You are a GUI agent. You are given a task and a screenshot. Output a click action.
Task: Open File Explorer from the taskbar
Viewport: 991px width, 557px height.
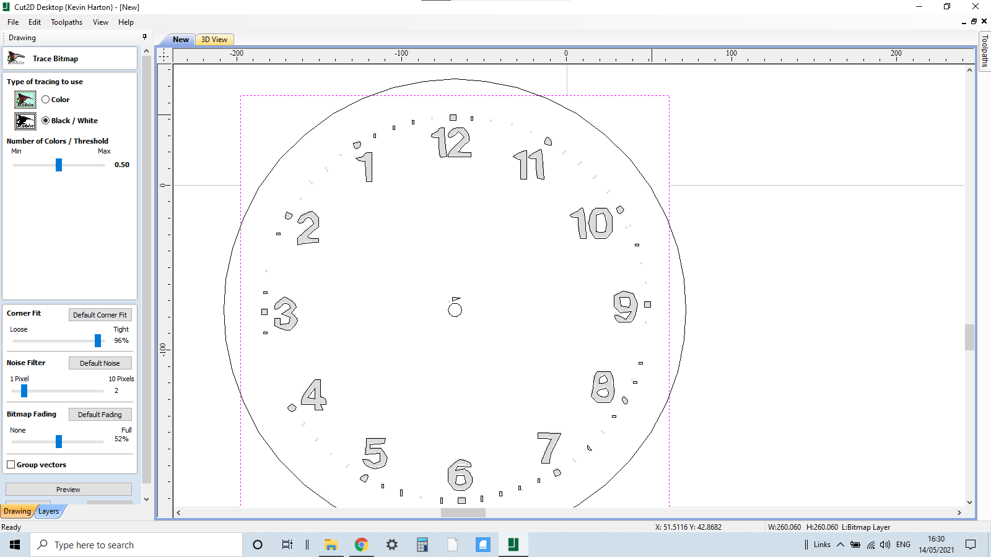coord(331,545)
